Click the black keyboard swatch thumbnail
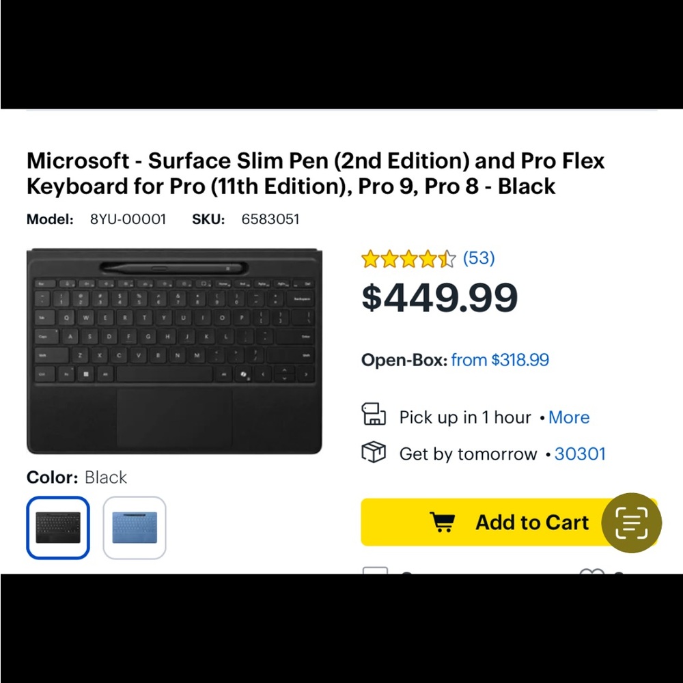 pos(57,526)
